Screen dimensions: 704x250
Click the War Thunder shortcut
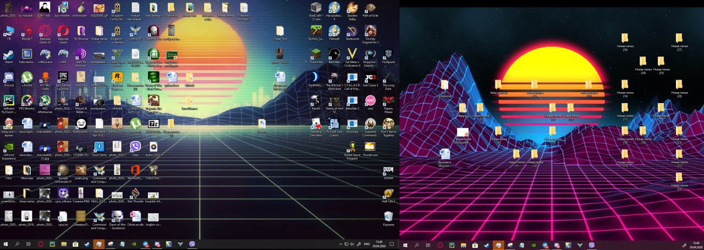pyautogui.click(x=135, y=195)
